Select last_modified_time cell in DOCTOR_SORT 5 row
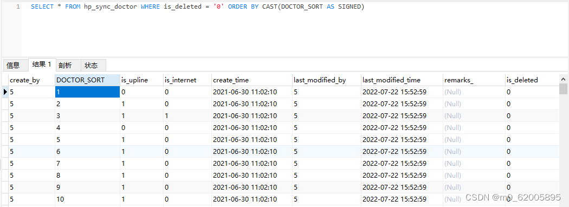Viewport: 569px width, 207px height. click(x=402, y=139)
